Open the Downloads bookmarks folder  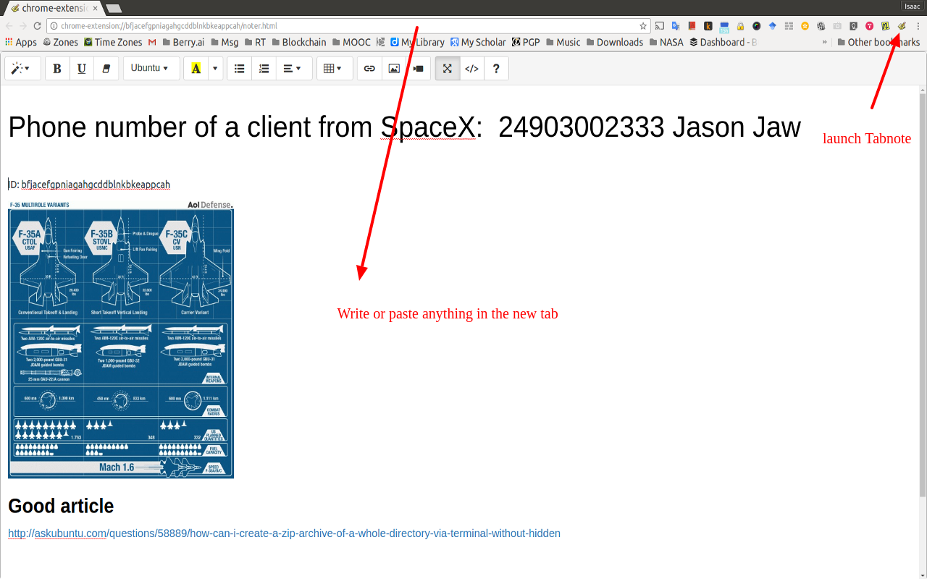(x=614, y=42)
